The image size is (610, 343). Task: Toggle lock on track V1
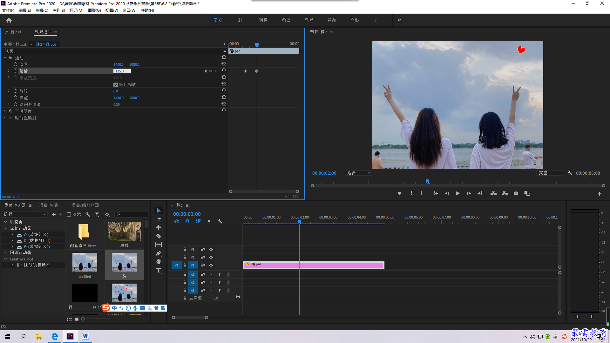(x=185, y=265)
